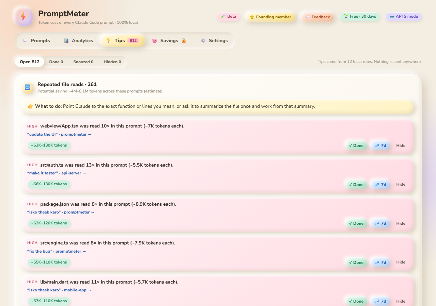Mark the src/auth.ts tip as Done
This screenshot has width=436, height=306.
point(356,185)
